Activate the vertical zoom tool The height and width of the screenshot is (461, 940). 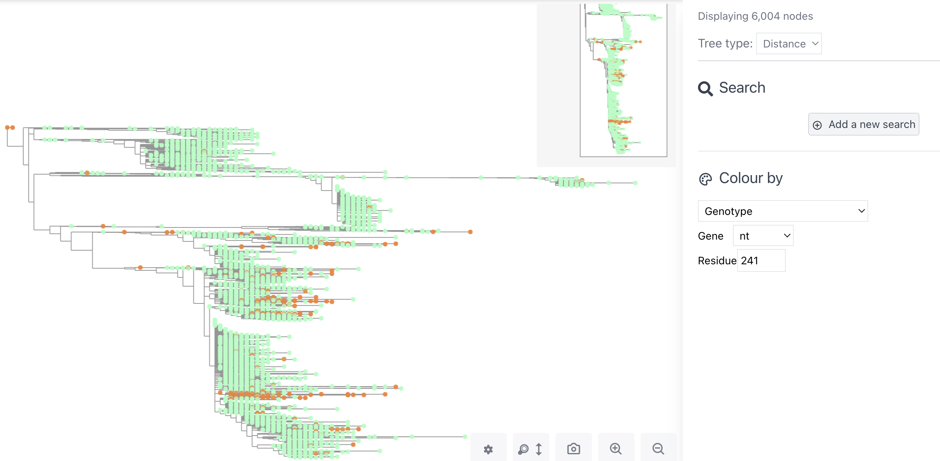531,449
